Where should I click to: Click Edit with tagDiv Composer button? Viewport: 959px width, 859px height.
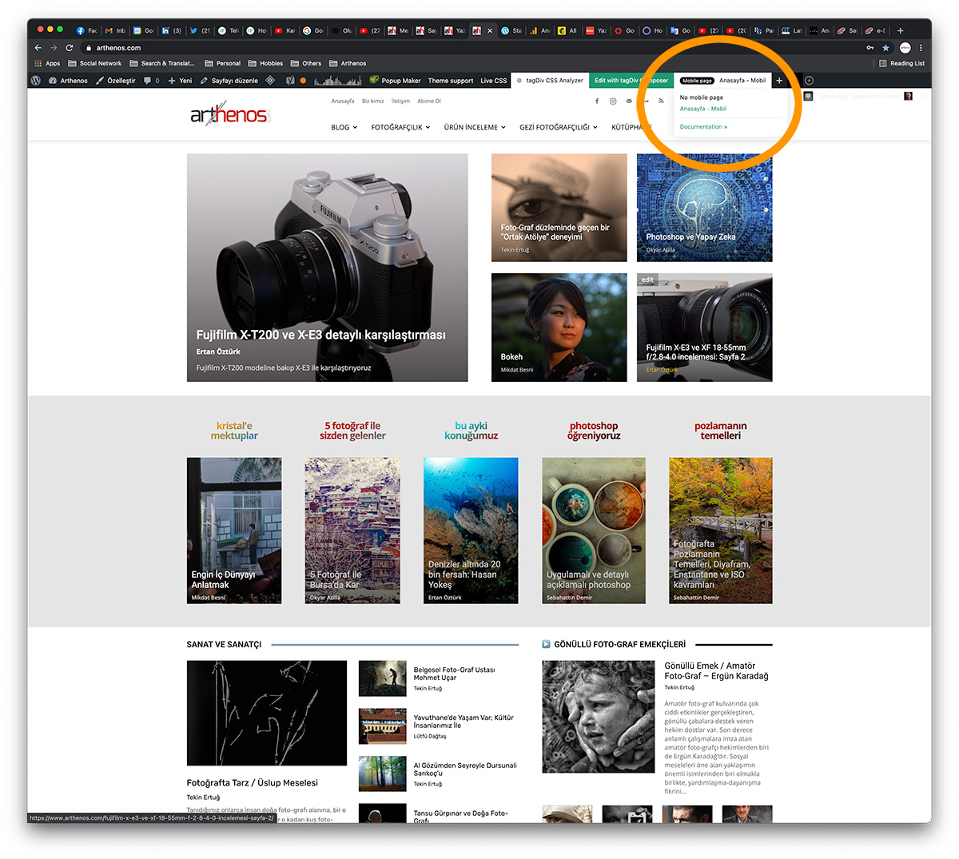631,81
